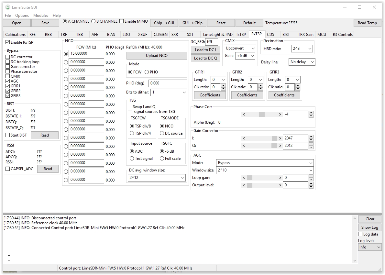Increase the GFIR1 Clk ratio with the up arrow
This screenshot has width=385, height=275.
click(x=223, y=85)
